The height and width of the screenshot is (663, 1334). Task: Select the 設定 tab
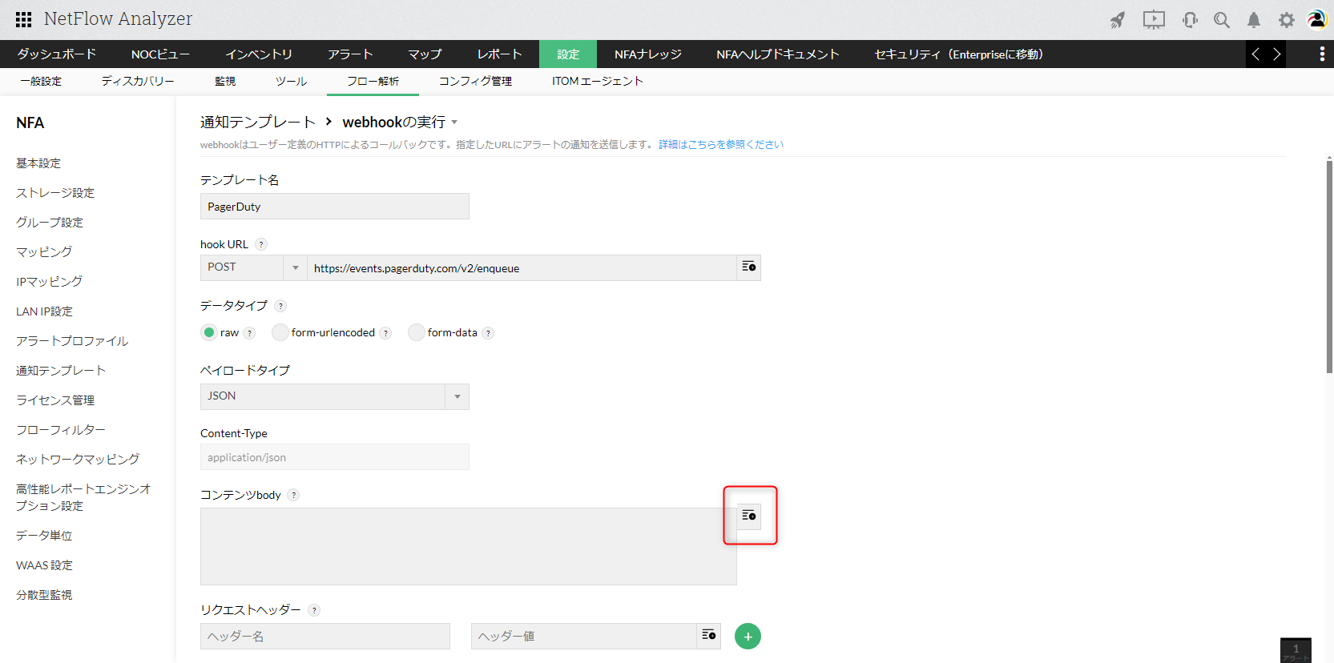pos(568,54)
